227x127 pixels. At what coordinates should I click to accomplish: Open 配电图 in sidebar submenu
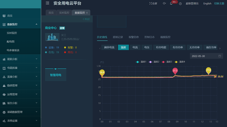coord(10,42)
